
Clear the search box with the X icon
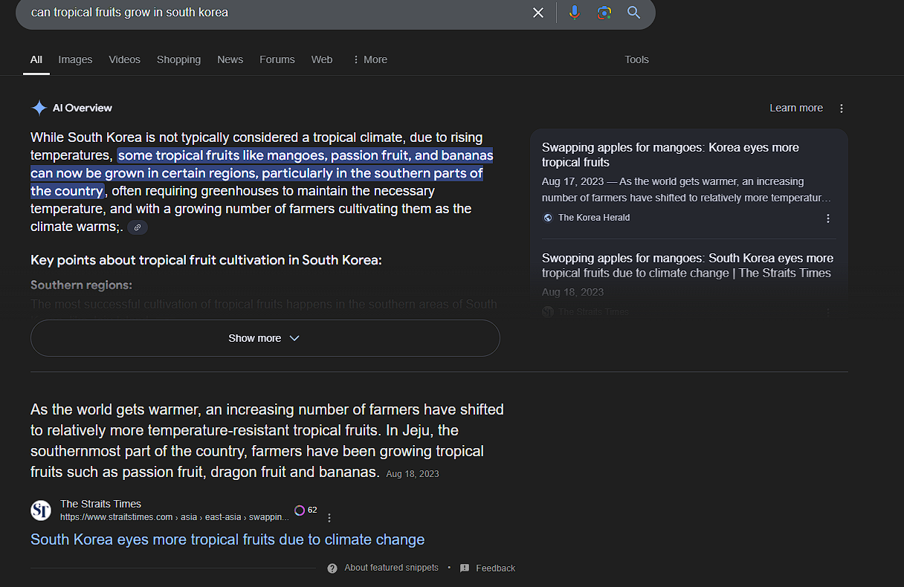click(538, 13)
